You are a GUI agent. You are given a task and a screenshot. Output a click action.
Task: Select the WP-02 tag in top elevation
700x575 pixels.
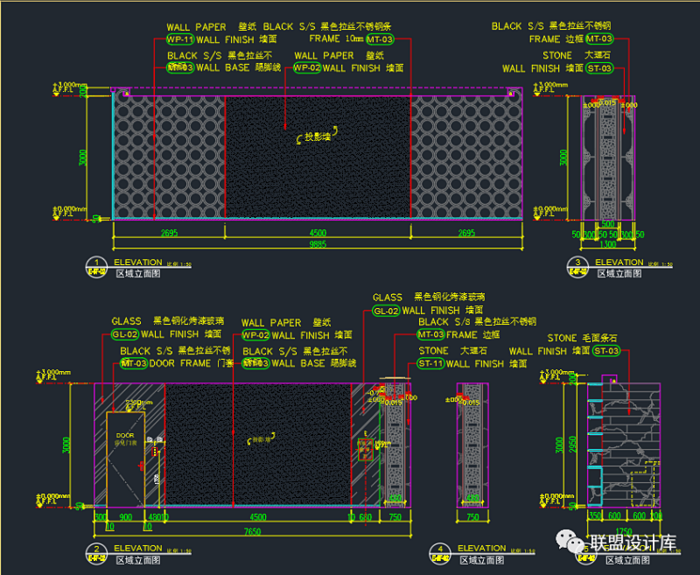306,67
